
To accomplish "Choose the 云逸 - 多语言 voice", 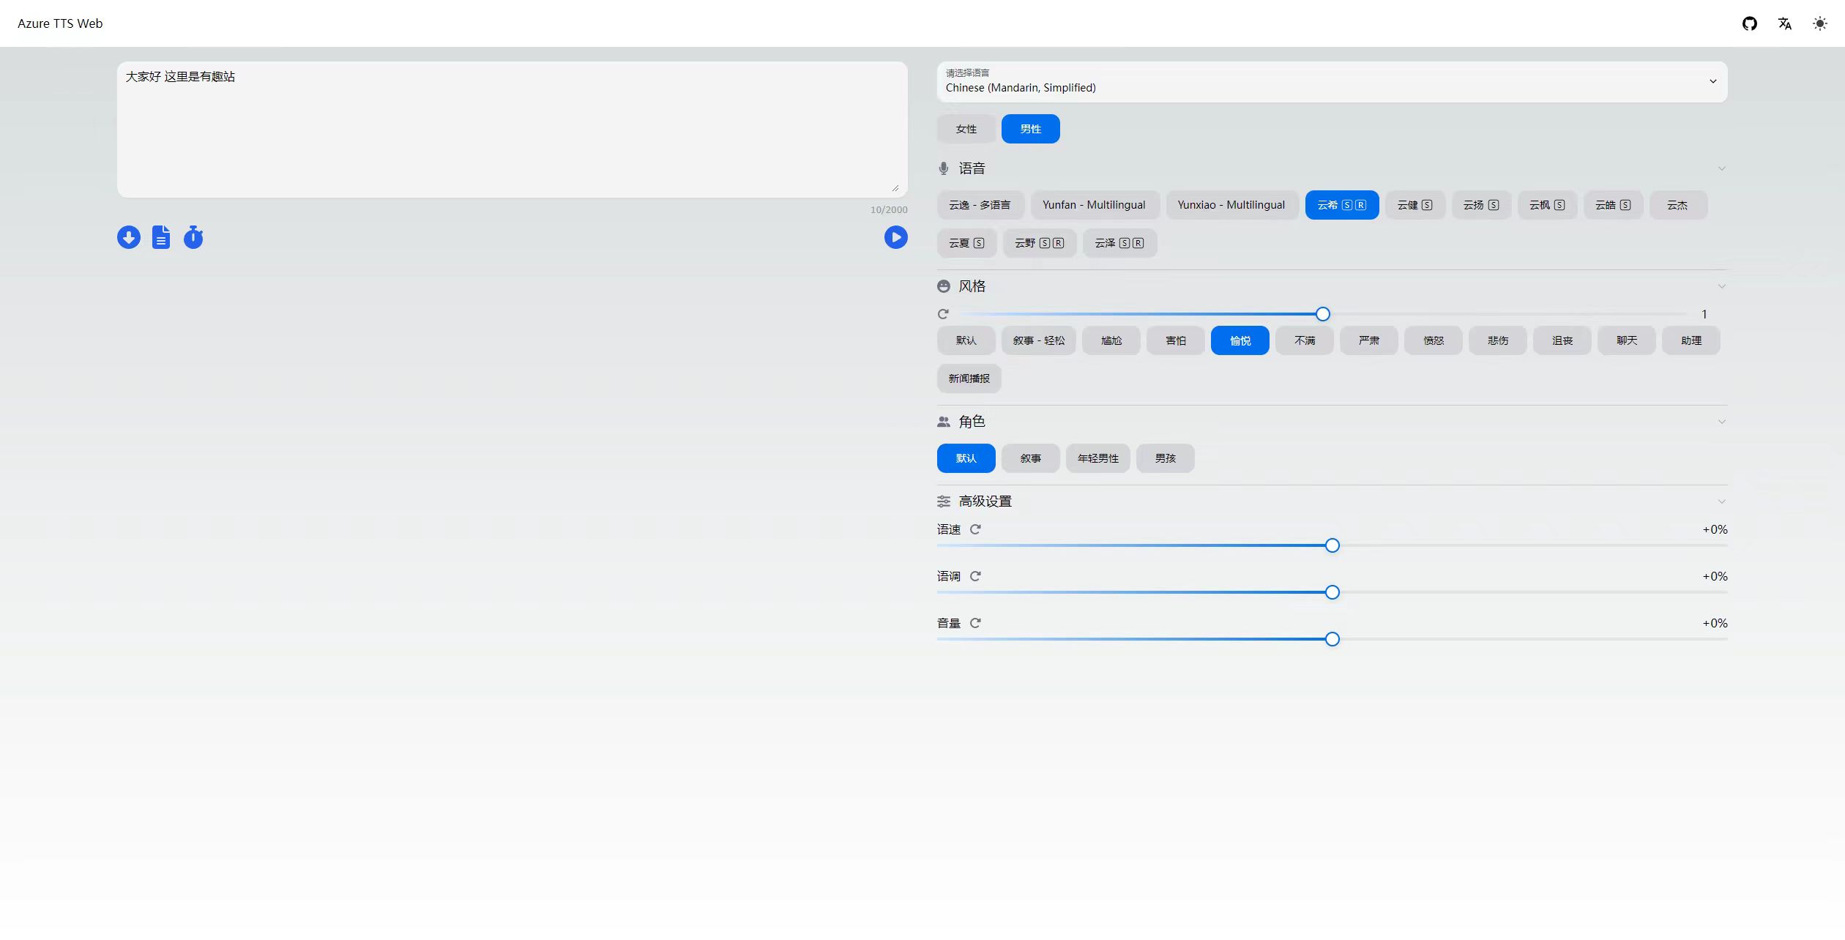I will point(980,205).
